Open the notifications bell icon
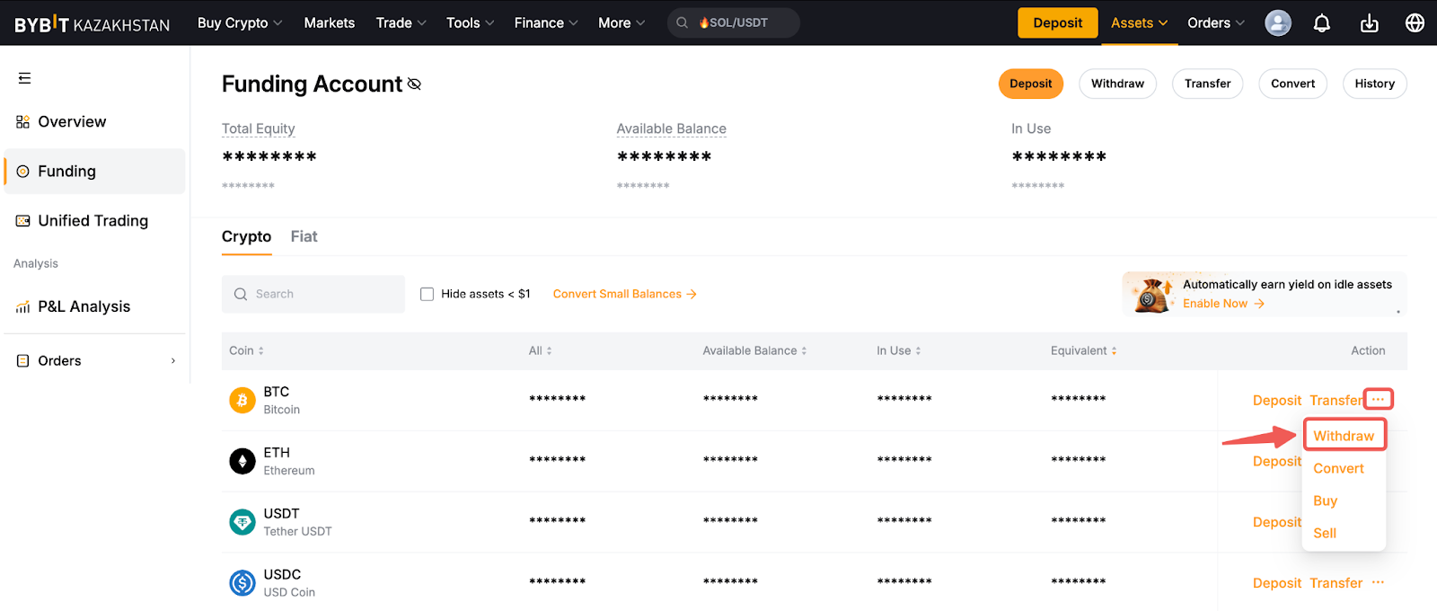This screenshot has width=1437, height=611. click(x=1322, y=23)
